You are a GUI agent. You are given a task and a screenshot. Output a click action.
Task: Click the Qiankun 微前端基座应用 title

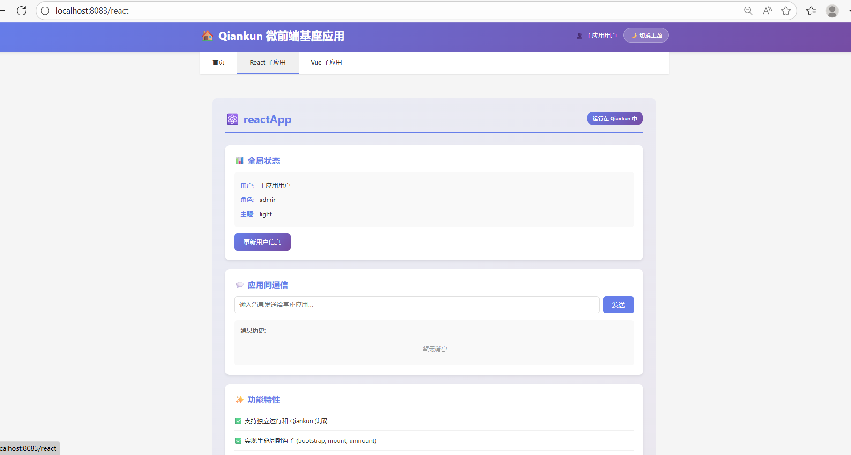pyautogui.click(x=281, y=36)
